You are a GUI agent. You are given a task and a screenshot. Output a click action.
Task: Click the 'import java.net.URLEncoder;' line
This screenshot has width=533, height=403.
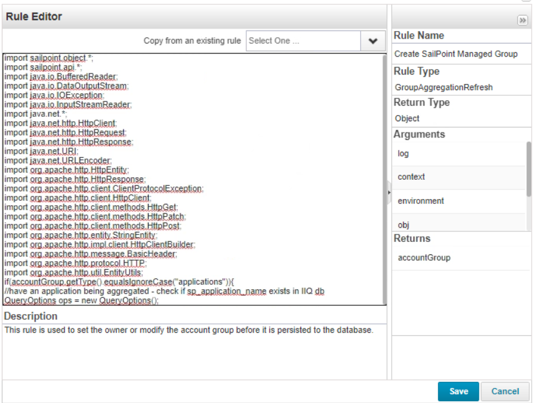coord(58,160)
